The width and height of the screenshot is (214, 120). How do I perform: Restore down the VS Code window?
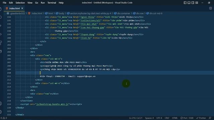209,3
